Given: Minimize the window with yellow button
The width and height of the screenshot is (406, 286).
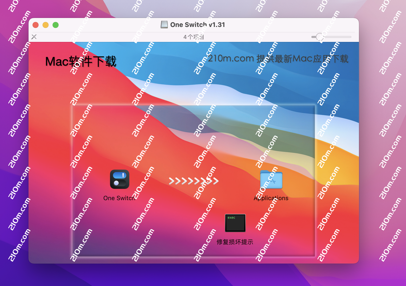Looking at the screenshot, I should pyautogui.click(x=46, y=25).
